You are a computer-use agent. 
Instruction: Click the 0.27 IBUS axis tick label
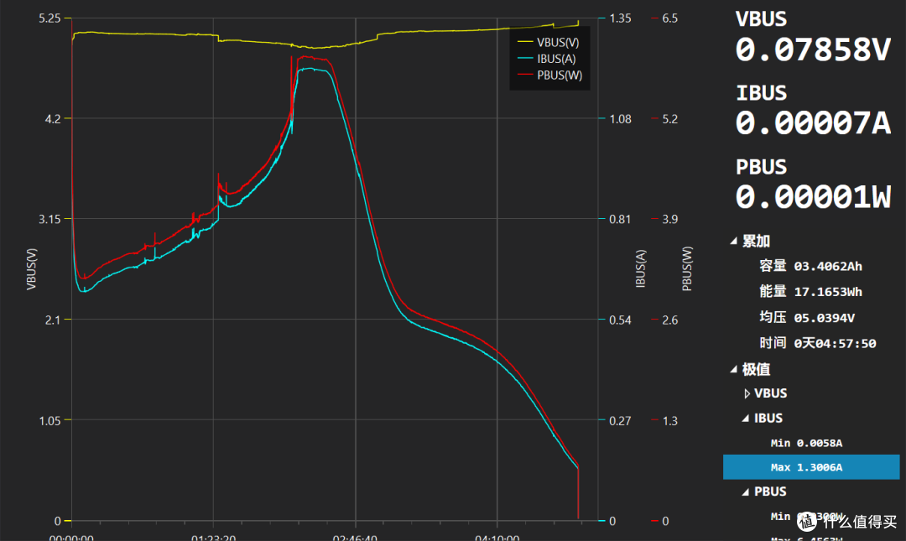[x=620, y=421]
